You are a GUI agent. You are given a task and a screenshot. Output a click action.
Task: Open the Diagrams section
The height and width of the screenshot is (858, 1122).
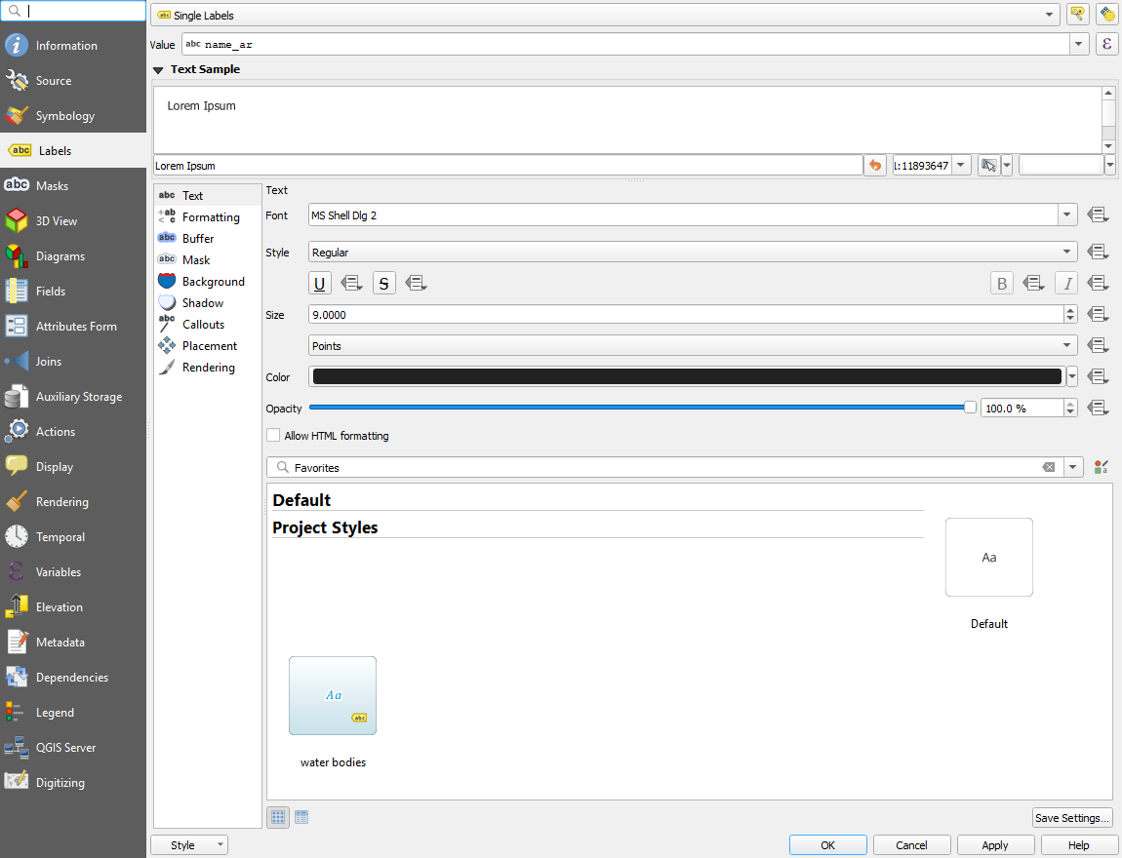(73, 256)
